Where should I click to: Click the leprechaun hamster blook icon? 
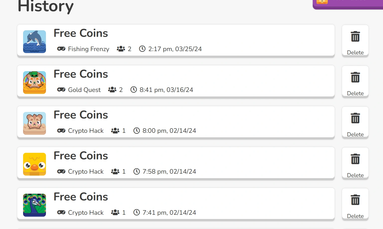[x=34, y=82]
